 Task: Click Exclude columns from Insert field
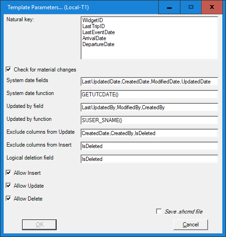[149, 146]
